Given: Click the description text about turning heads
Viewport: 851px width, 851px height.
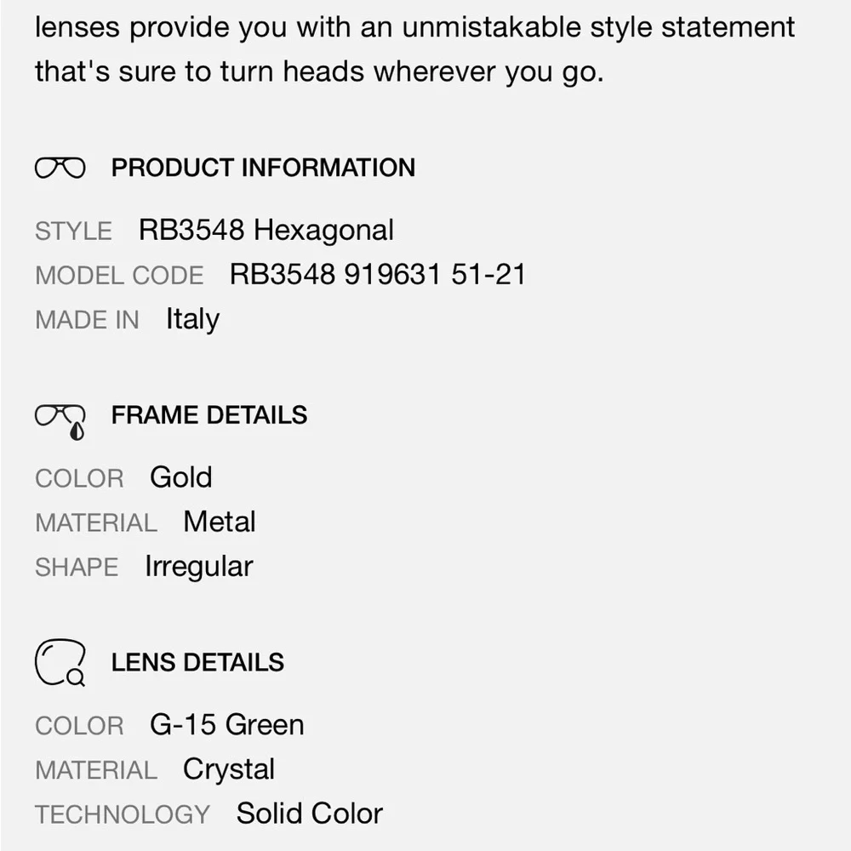Looking at the screenshot, I should [x=319, y=71].
